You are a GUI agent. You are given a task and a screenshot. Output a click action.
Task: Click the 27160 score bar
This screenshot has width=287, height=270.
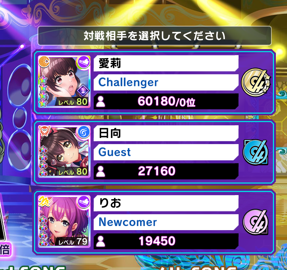166,171
